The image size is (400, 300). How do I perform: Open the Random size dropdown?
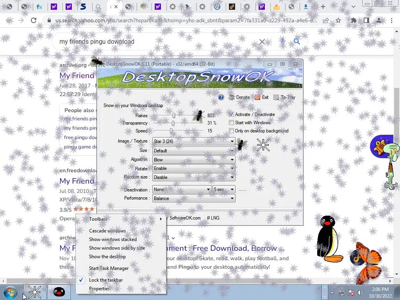point(194,177)
